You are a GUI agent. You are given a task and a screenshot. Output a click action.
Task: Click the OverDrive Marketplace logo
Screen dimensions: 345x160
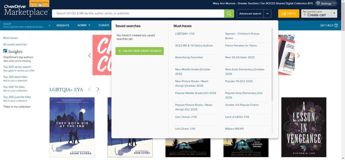pyautogui.click(x=26, y=10)
